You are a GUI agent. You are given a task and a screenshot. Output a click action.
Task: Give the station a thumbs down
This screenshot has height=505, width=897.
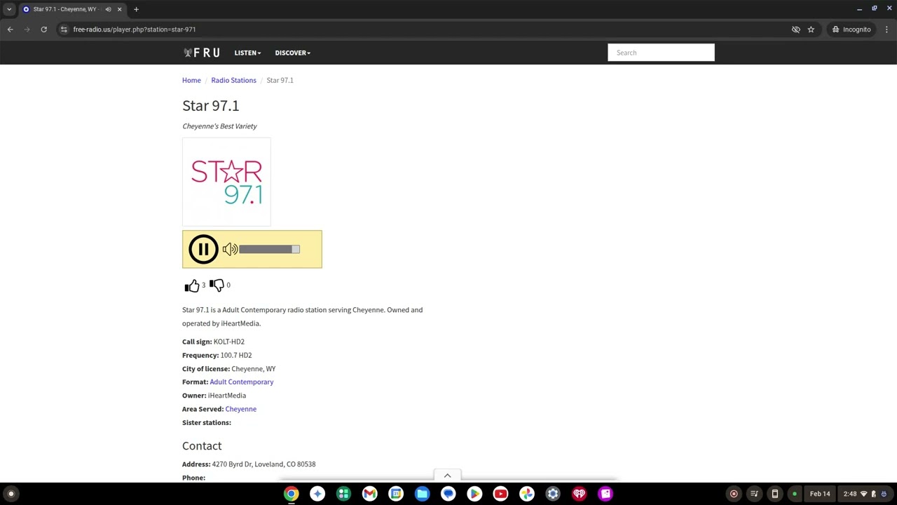pos(217,285)
